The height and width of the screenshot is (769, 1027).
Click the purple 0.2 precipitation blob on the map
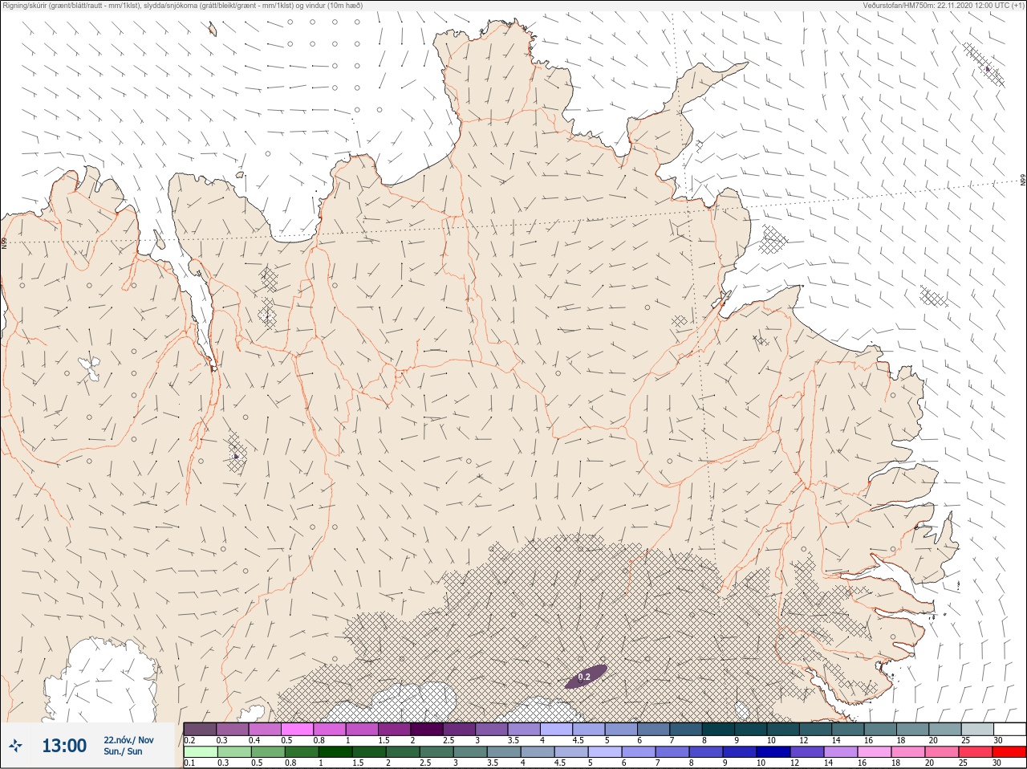coord(585,677)
